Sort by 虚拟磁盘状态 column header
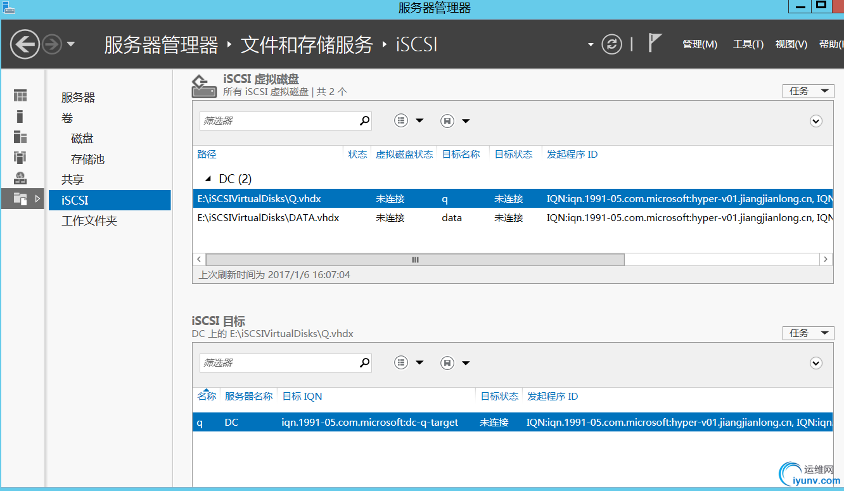Screen dimensions: 844x491 click(x=404, y=155)
